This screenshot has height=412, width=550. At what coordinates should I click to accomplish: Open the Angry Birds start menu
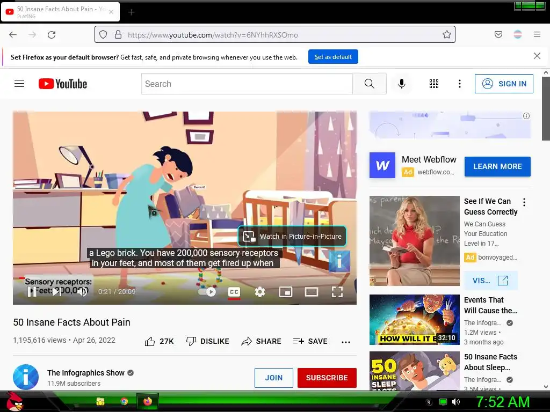tap(15, 401)
